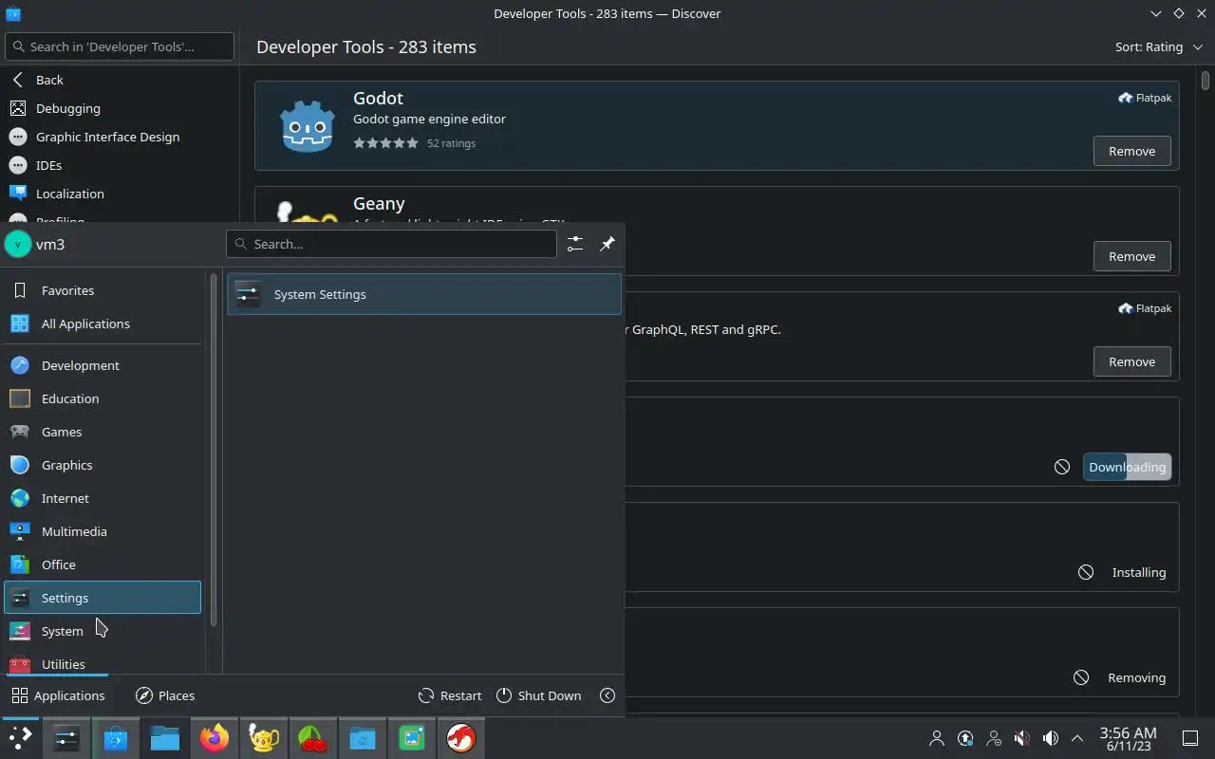This screenshot has height=759, width=1215.
Task: Open Dolphin file manager from taskbar
Action: coord(165,738)
